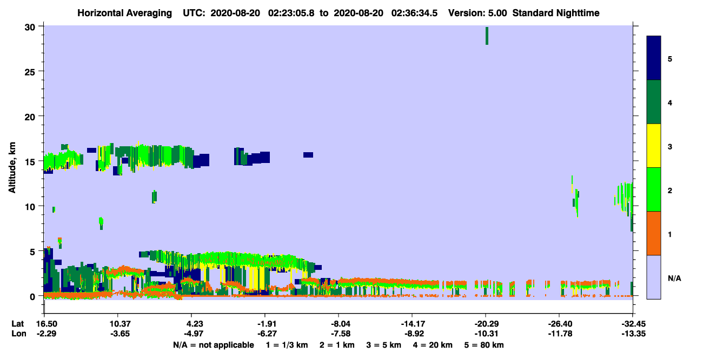Click the dark green level 4 color segment
The height and width of the screenshot is (360, 703).
(654, 102)
